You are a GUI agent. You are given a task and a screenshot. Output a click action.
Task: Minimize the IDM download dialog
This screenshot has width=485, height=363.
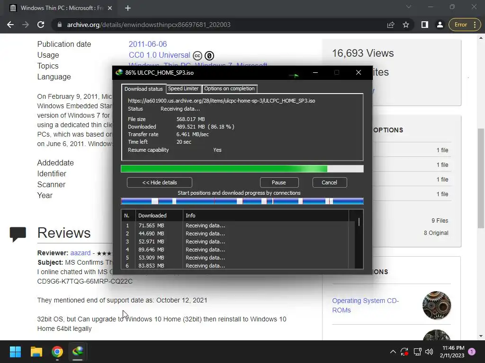point(315,72)
